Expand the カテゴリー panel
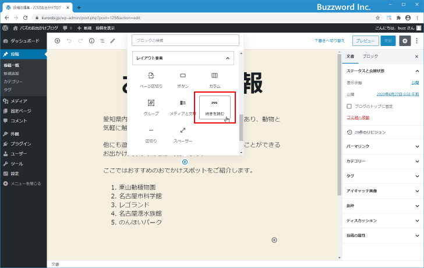Viewport: 424px width, 268px height. tap(383, 161)
